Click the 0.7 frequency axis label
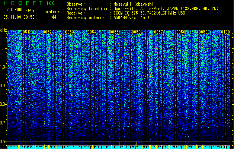Viewport: 234px width, 149px height. tap(3, 123)
